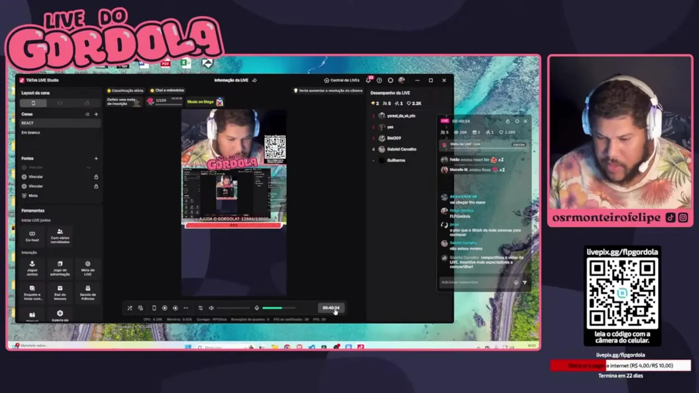Select the Em branco scene
This screenshot has width=699, height=393.
tap(60, 132)
